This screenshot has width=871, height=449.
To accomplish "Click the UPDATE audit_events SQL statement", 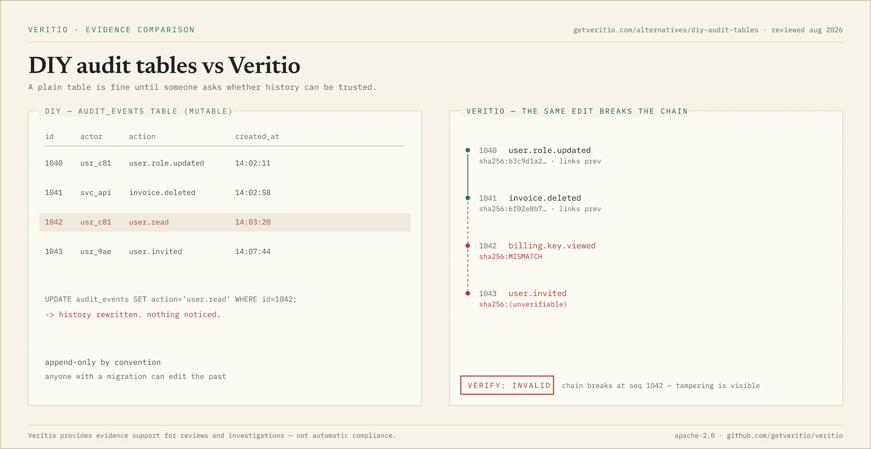I will pyautogui.click(x=171, y=299).
